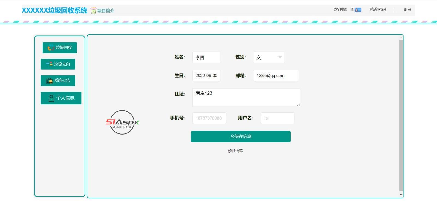Image resolution: width=437 pixels, height=205 pixels.
Task: Click the signpost icon on 垃圾去向
Action: pyautogui.click(x=49, y=64)
